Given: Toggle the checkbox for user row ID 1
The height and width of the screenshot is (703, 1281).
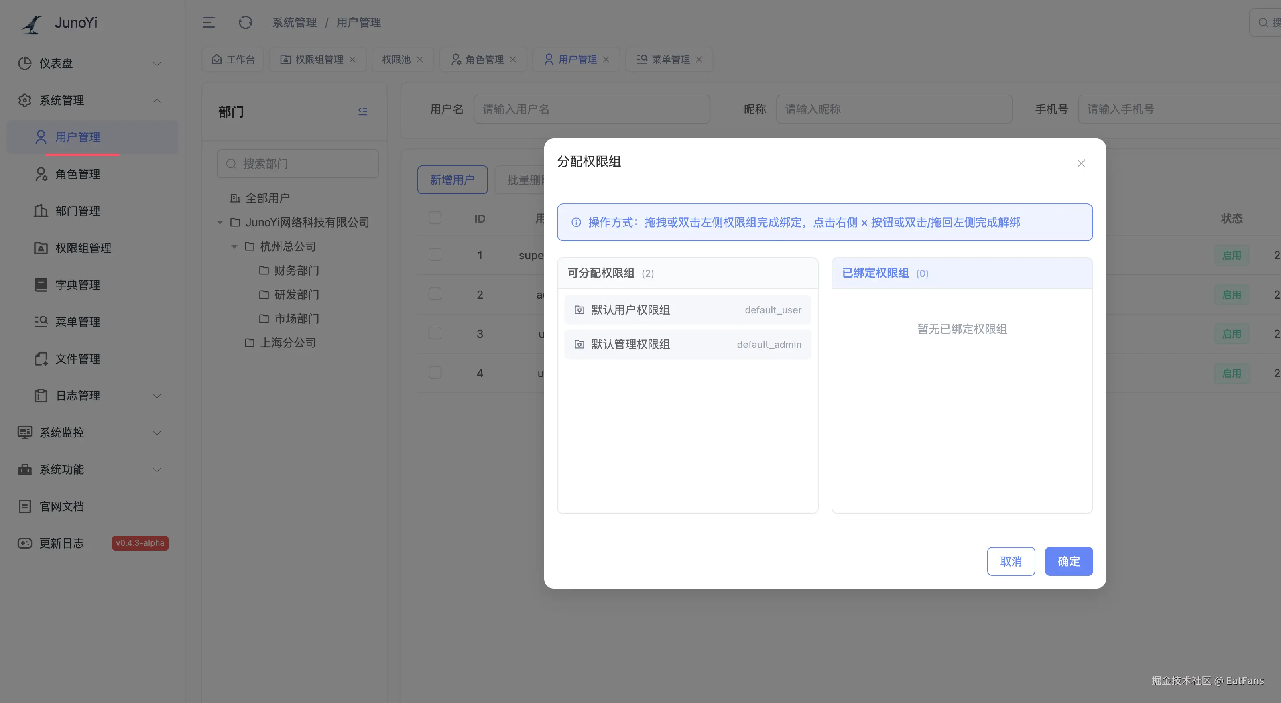Looking at the screenshot, I should click(x=435, y=254).
